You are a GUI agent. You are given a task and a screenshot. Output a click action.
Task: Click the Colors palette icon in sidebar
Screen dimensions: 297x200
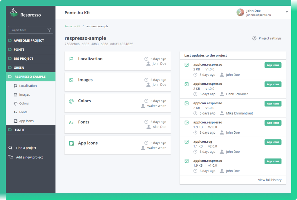[16, 103]
